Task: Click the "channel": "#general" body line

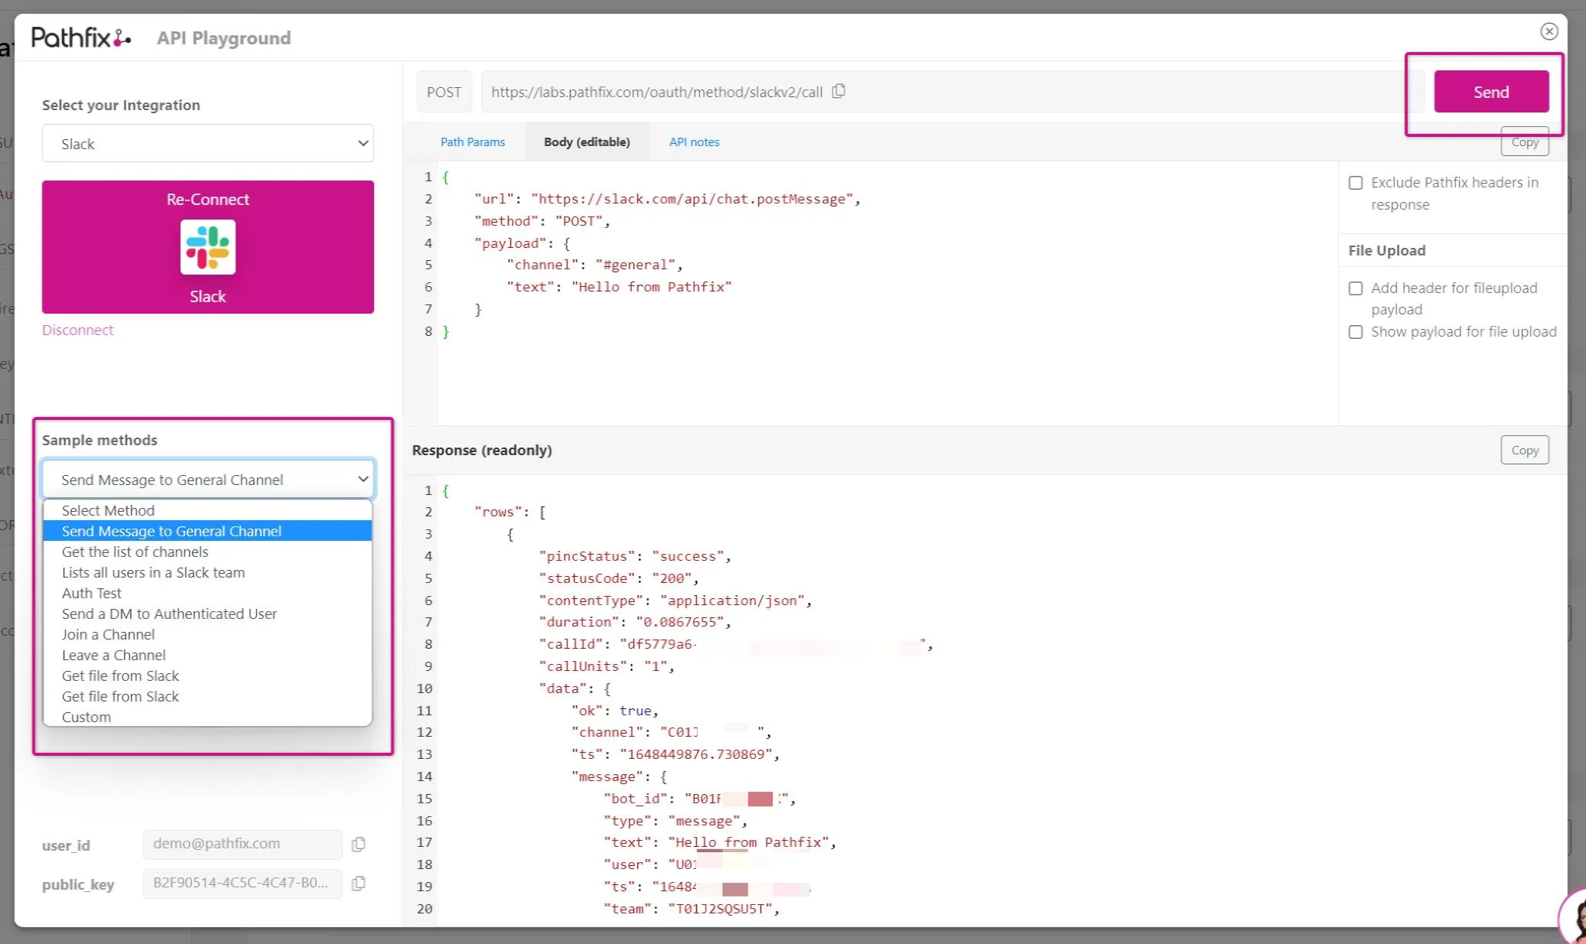Action: 594,265
